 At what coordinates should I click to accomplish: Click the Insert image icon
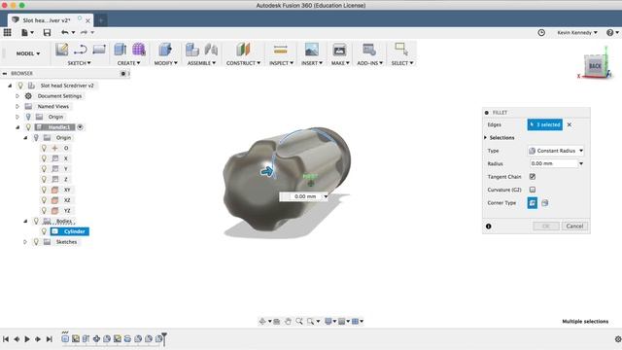312,50
